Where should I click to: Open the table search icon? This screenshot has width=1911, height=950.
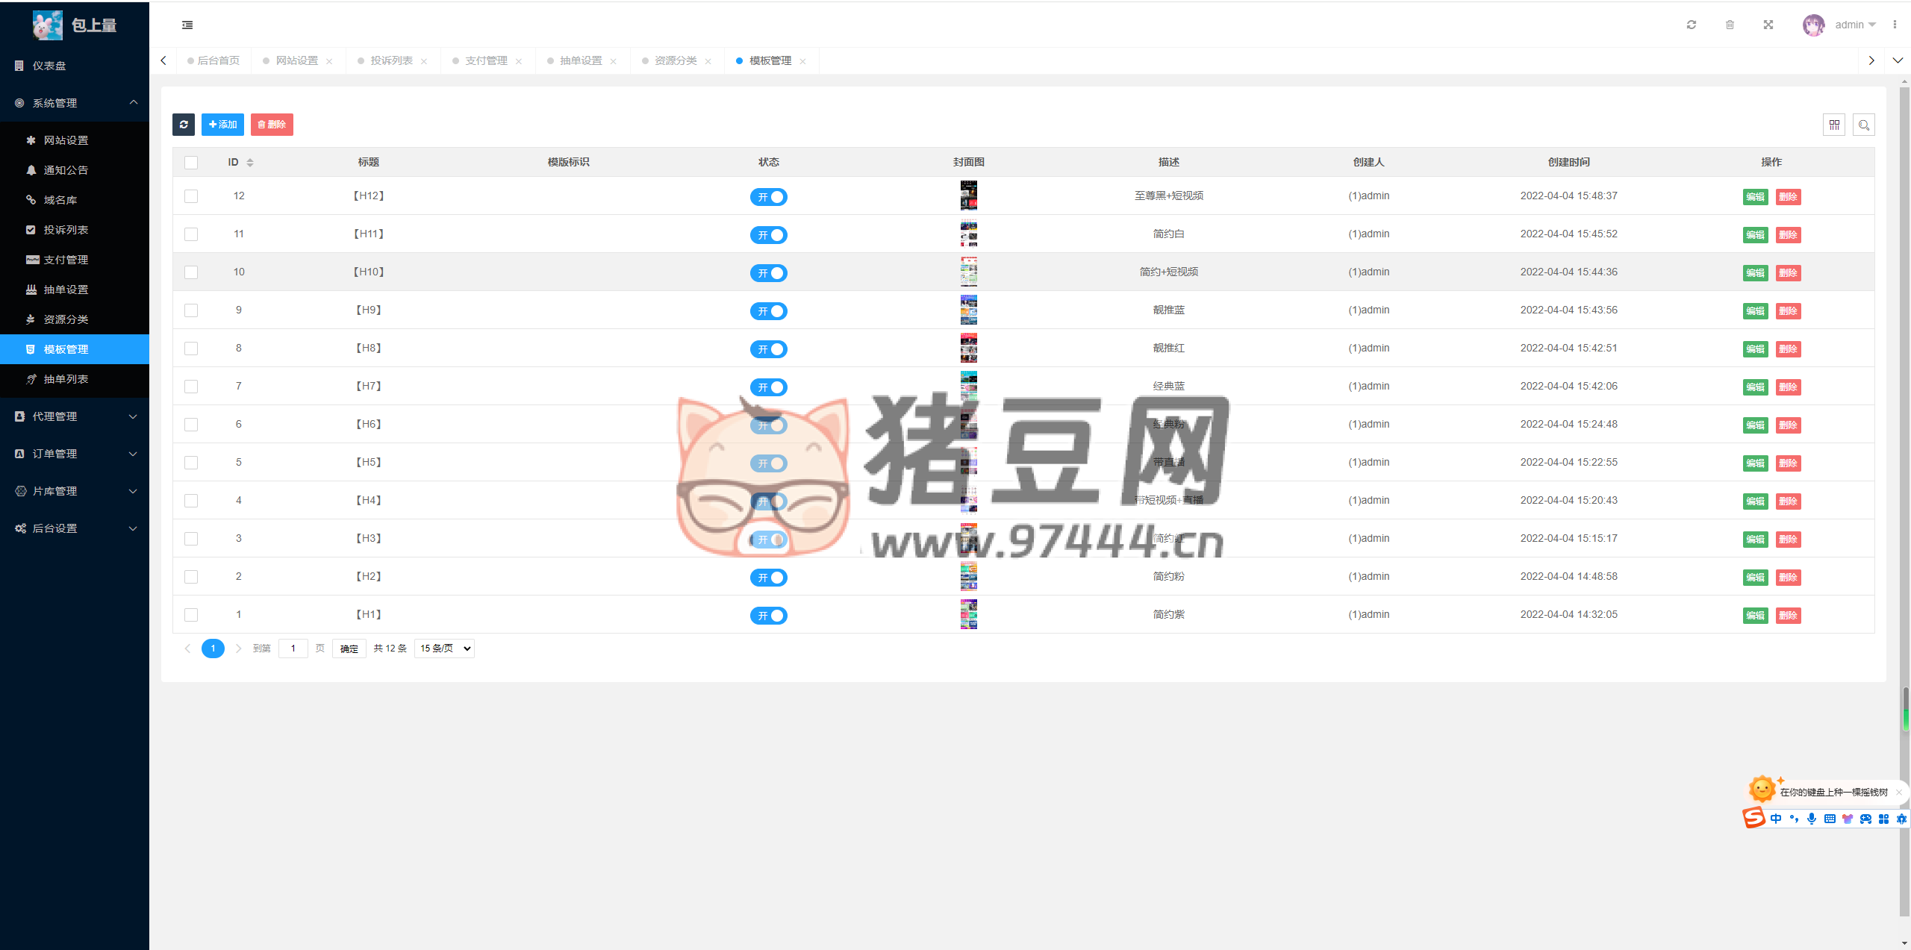(1864, 125)
